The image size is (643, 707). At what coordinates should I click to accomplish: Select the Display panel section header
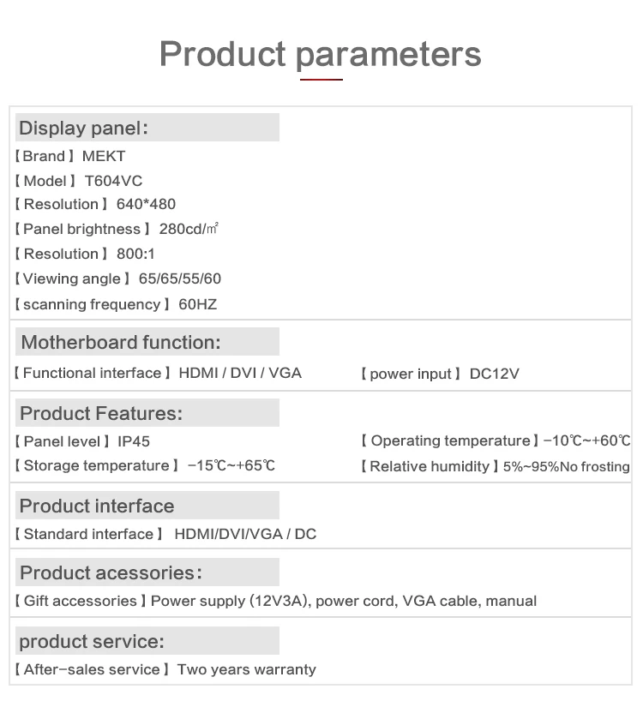click(147, 128)
